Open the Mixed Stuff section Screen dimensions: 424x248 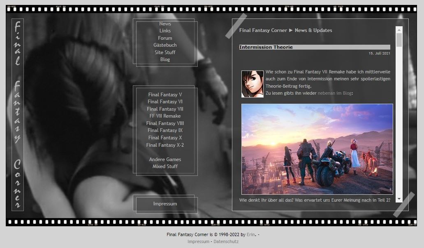pyautogui.click(x=165, y=166)
